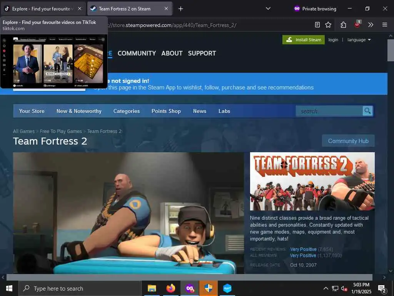This screenshot has width=394, height=296.
Task: Close the TikTok Explore tab
Action: pos(80,8)
